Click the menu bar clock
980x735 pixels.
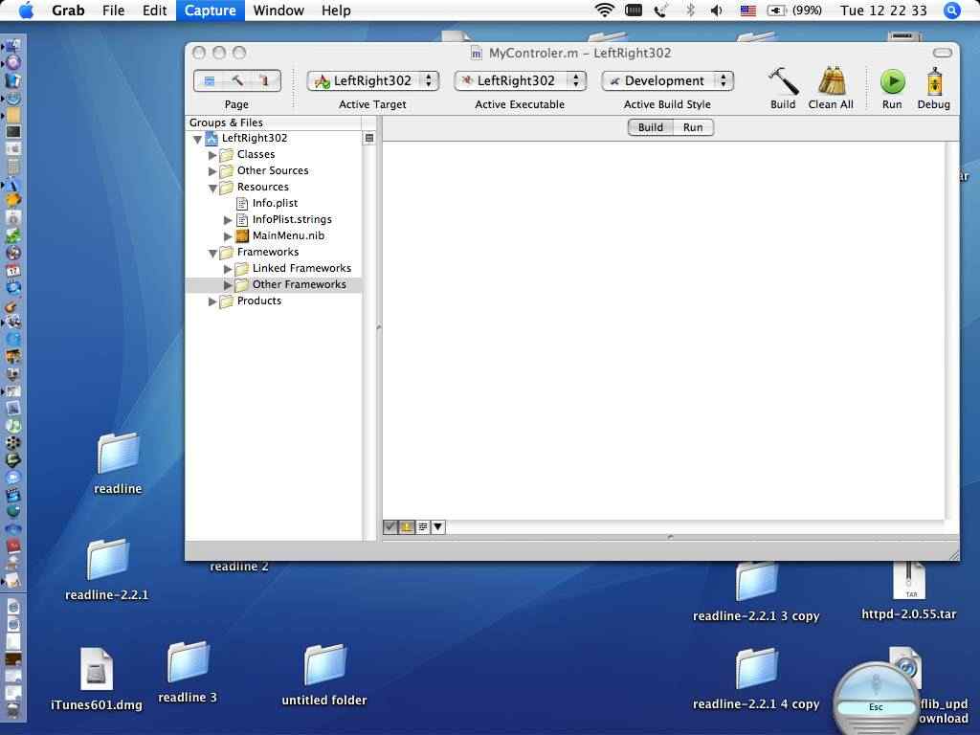click(883, 10)
